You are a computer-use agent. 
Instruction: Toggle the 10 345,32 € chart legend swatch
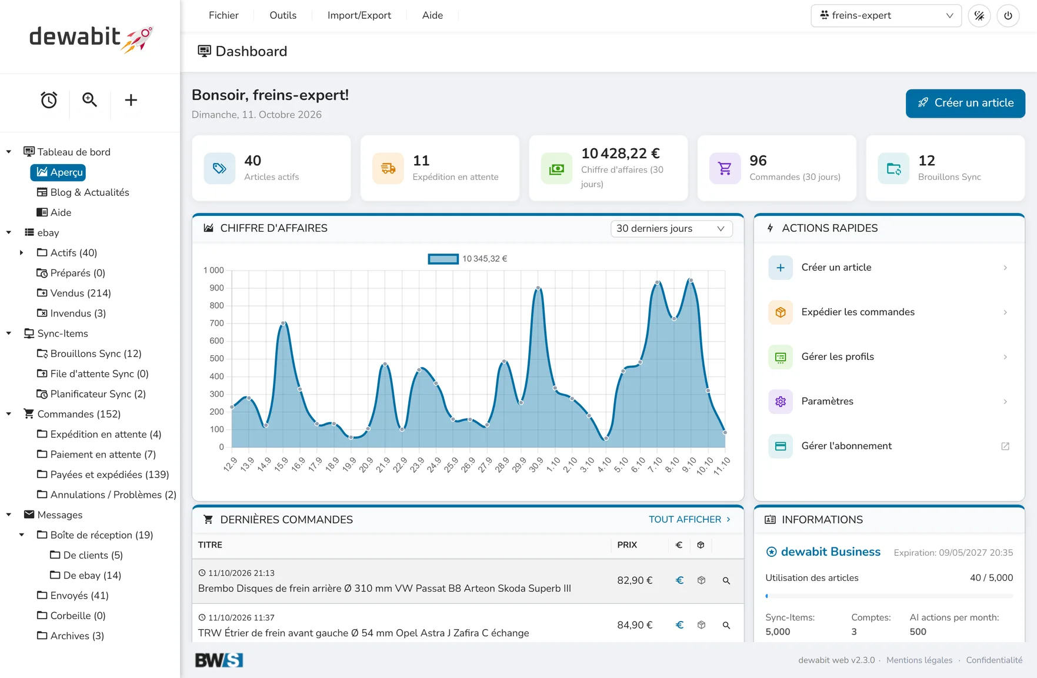[x=443, y=259]
